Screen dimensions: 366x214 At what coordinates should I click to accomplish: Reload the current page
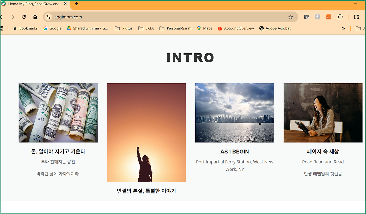[x=24, y=17]
